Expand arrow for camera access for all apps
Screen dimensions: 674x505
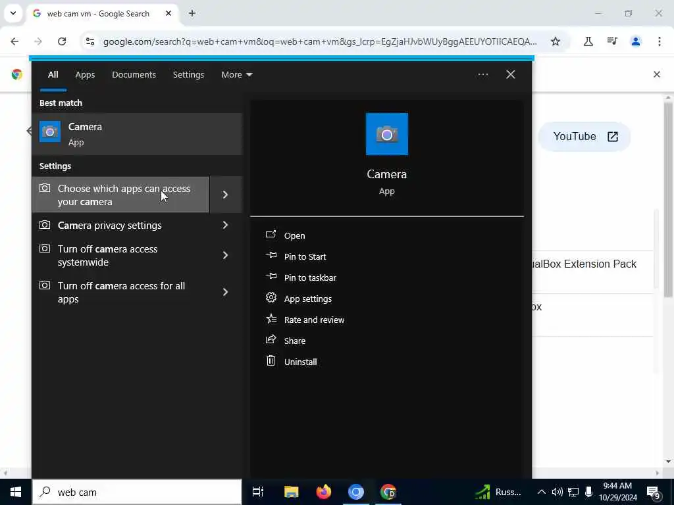(226, 292)
